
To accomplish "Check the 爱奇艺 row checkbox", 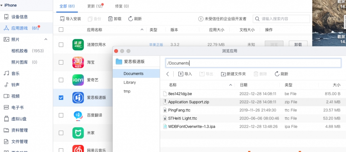I will point(61,80).
